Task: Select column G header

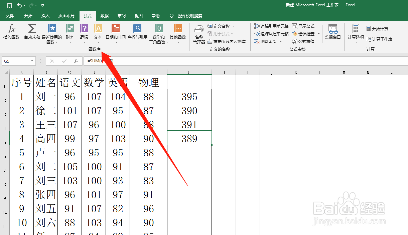Action: pos(189,72)
